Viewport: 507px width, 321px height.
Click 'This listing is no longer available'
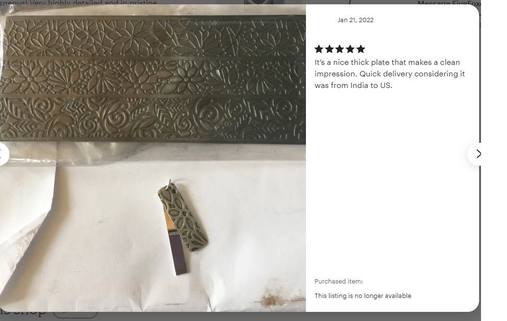point(363,296)
